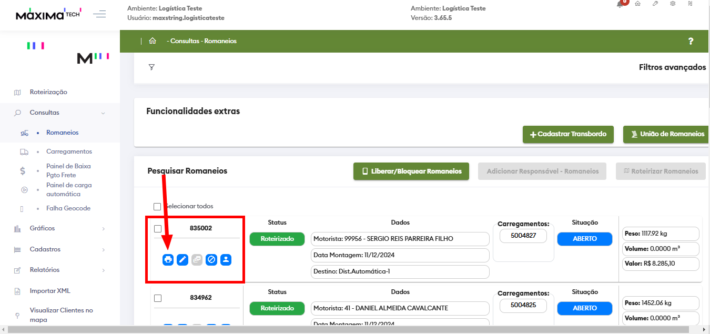This screenshot has height=334, width=710.
Task: Toggle the hamburger sidebar menu icon
Action: coord(99,14)
